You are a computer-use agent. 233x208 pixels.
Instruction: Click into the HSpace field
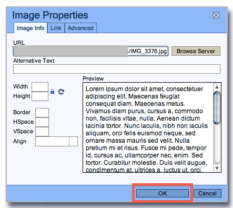pos(42,122)
